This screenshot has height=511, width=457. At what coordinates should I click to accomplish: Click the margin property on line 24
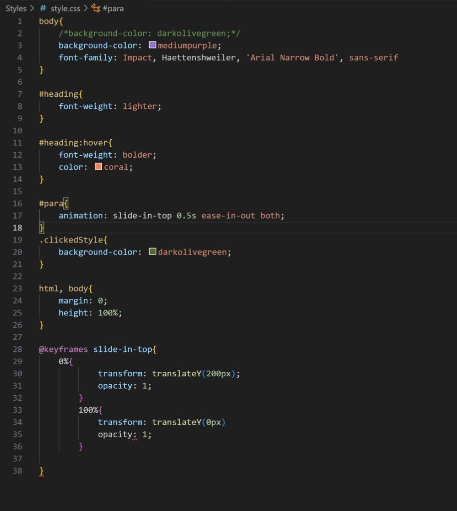73,300
